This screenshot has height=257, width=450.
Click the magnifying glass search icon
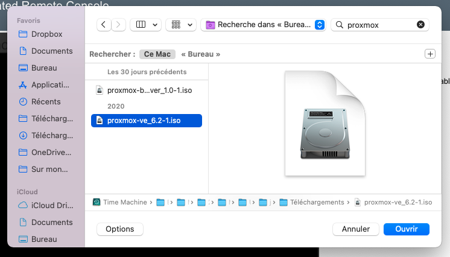click(340, 25)
